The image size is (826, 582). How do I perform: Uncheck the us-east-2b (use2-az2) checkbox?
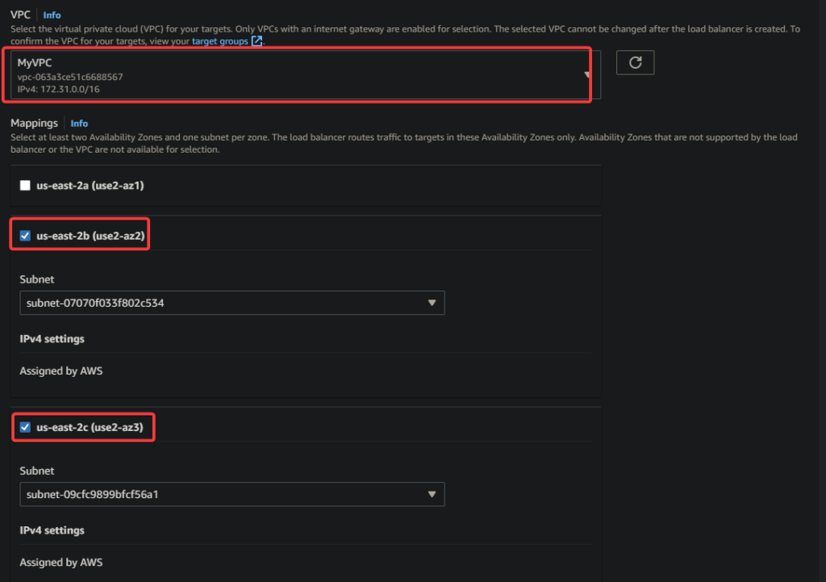pyautogui.click(x=25, y=237)
